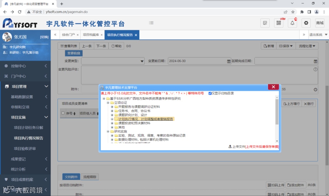
Task: Select 课题投资和预决算材料 folder
Action: pos(134,123)
